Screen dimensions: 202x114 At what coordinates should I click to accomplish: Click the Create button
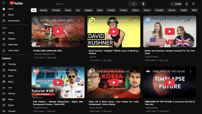click(176, 4)
